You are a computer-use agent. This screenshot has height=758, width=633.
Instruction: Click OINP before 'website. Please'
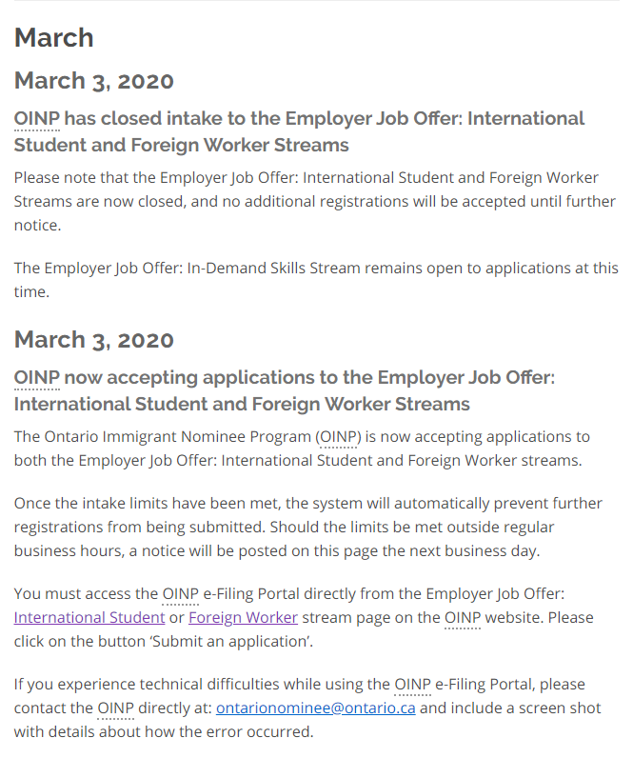click(463, 617)
